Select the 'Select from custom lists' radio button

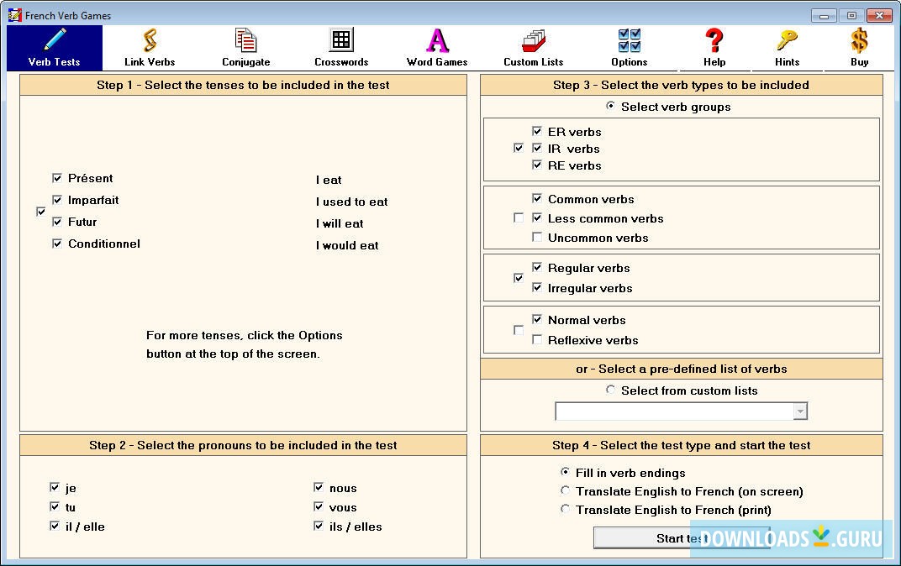click(612, 390)
